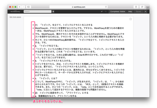Viewport: 157px width, 108px height.
Task: Open the Get more space link
Action: tap(15, 17)
